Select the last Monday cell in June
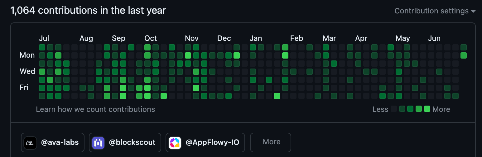482x157 pixels. 464,55
